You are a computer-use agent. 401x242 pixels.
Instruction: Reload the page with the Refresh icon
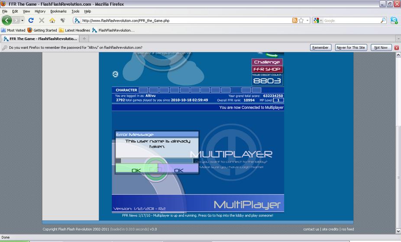coord(31,20)
